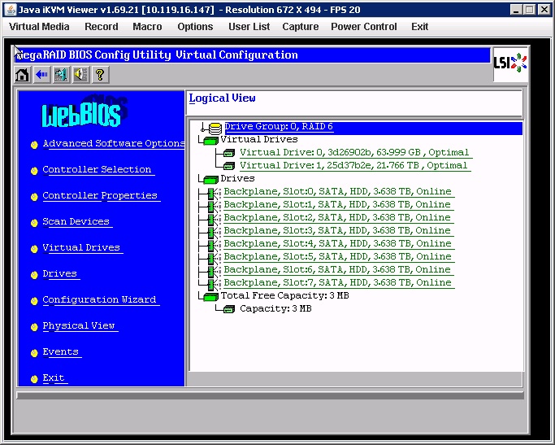Minimize the iKVM Viewer window
The height and width of the screenshot is (445, 555).
pyautogui.click(x=516, y=10)
